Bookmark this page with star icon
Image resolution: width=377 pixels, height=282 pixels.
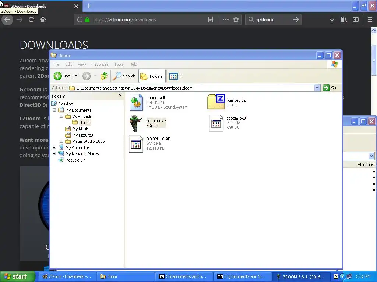[236, 19]
